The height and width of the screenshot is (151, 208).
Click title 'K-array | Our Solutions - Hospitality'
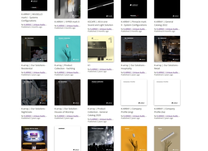(133, 67)
